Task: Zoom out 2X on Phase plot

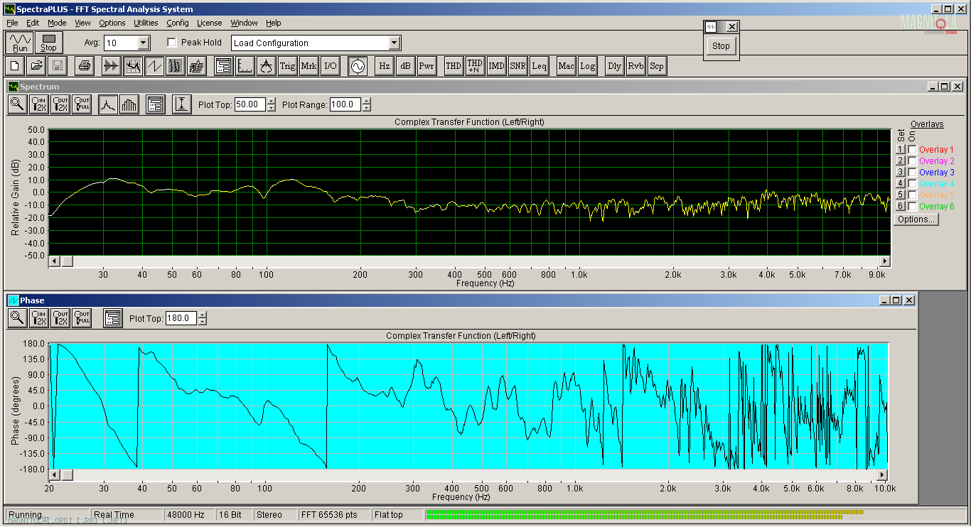Action: coord(60,317)
